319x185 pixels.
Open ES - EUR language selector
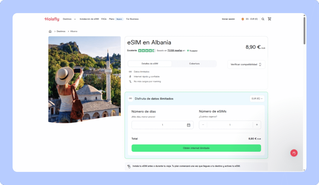[x=250, y=19]
